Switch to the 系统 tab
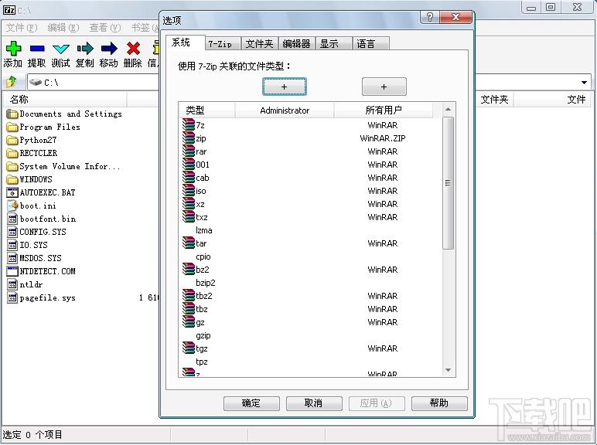597x445 pixels. point(185,42)
